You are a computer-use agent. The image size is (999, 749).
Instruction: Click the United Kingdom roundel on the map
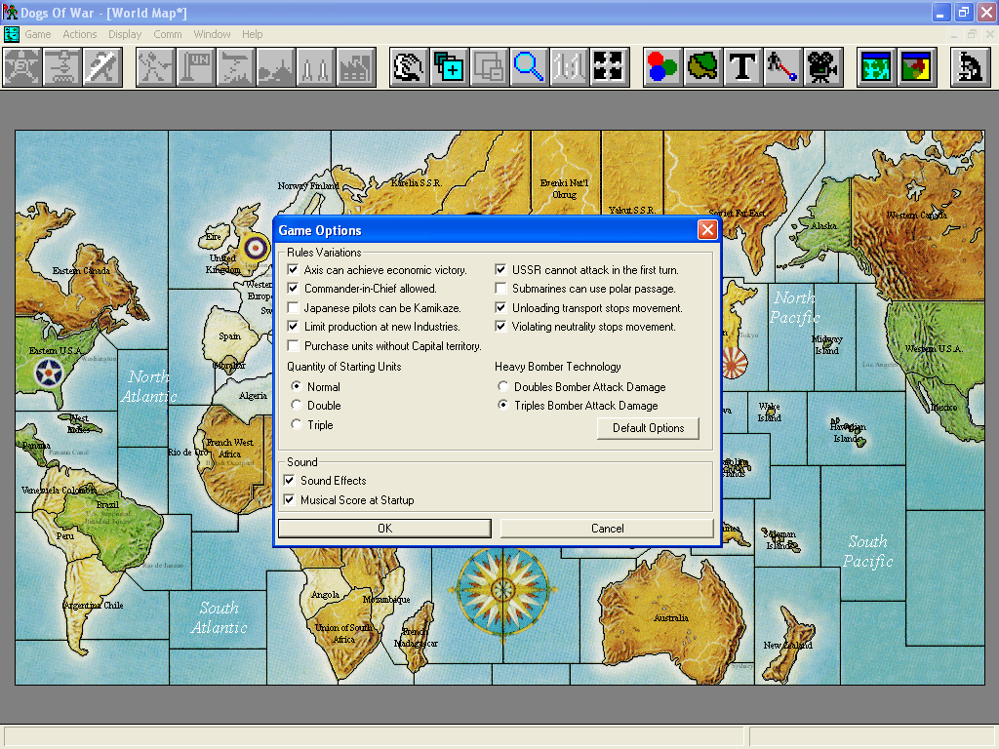pyautogui.click(x=257, y=249)
